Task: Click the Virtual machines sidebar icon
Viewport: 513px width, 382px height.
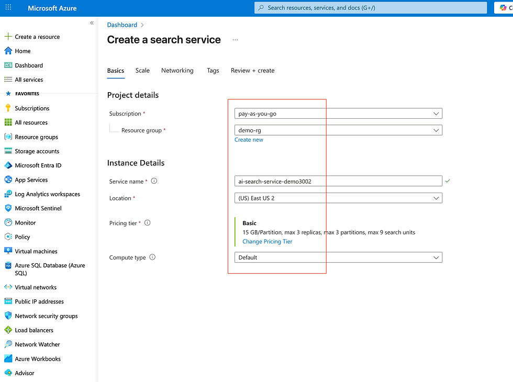Action: click(8, 251)
